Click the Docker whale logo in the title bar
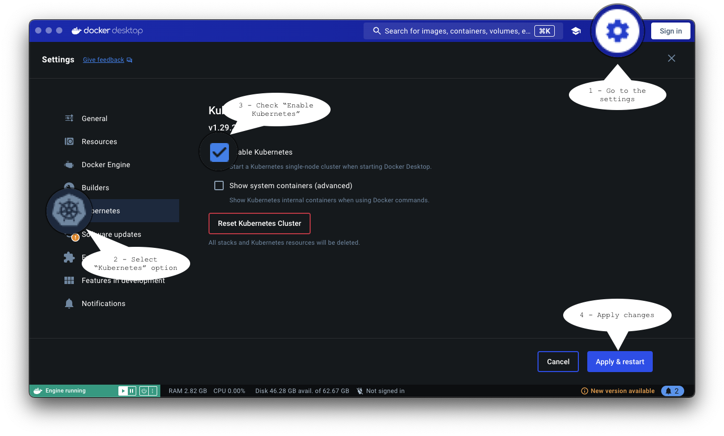 click(x=77, y=30)
